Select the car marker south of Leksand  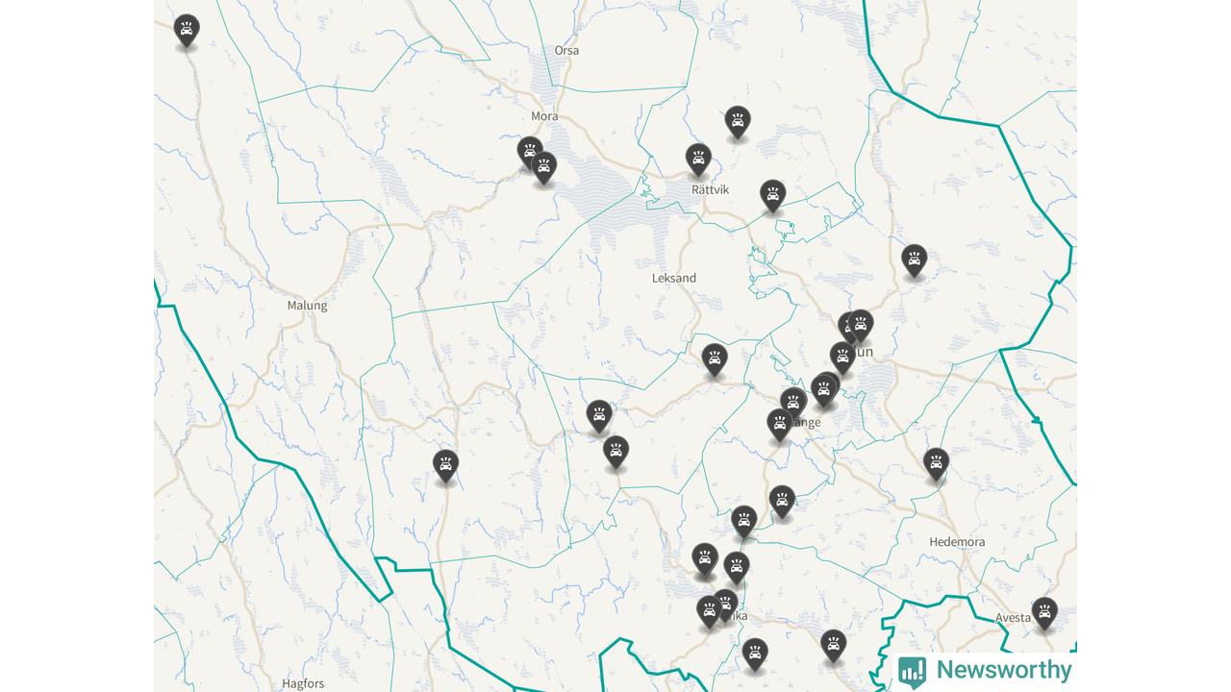pos(715,359)
